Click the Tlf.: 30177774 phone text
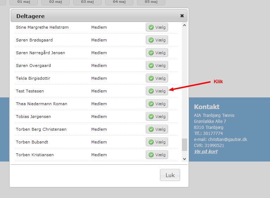Viewport: 270px width, 198px height. 208,134
